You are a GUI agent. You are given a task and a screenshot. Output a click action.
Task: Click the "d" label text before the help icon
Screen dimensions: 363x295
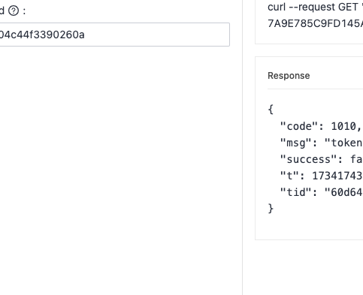(2, 11)
